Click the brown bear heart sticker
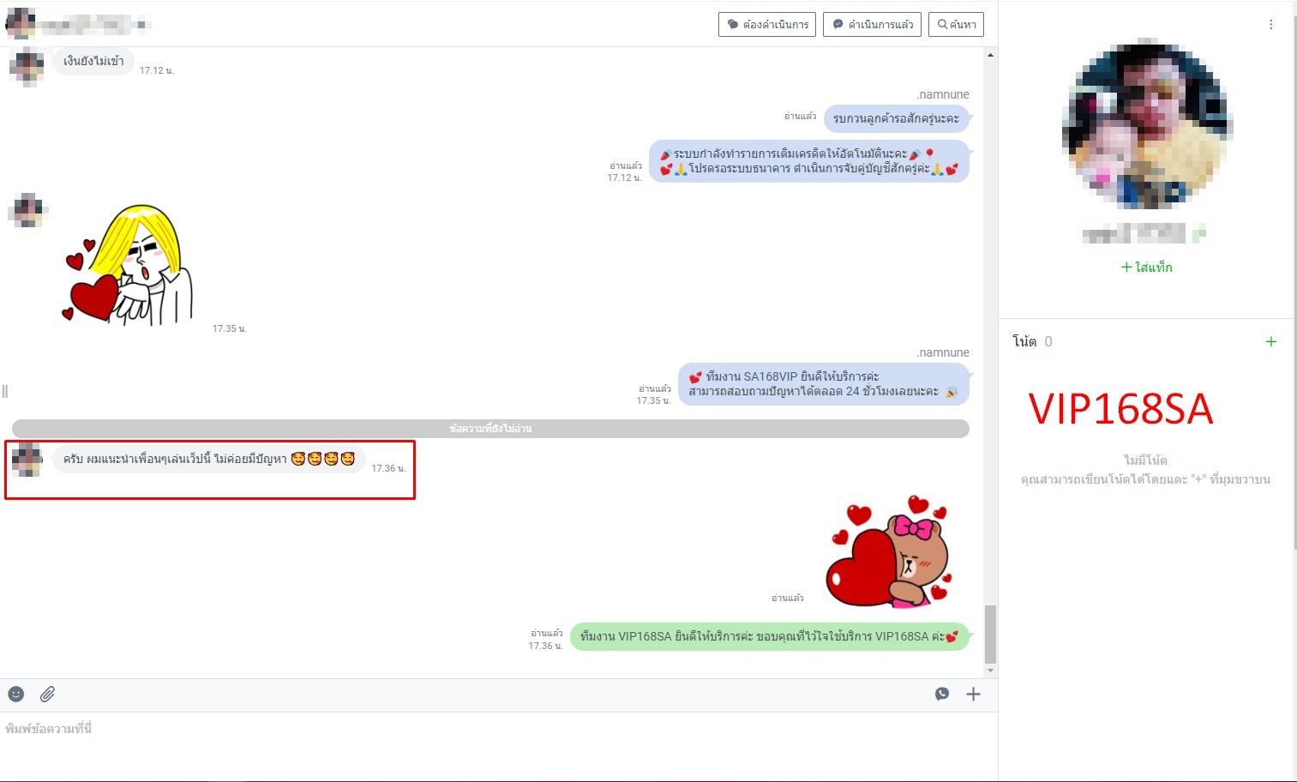1297x782 pixels. pyautogui.click(x=888, y=551)
